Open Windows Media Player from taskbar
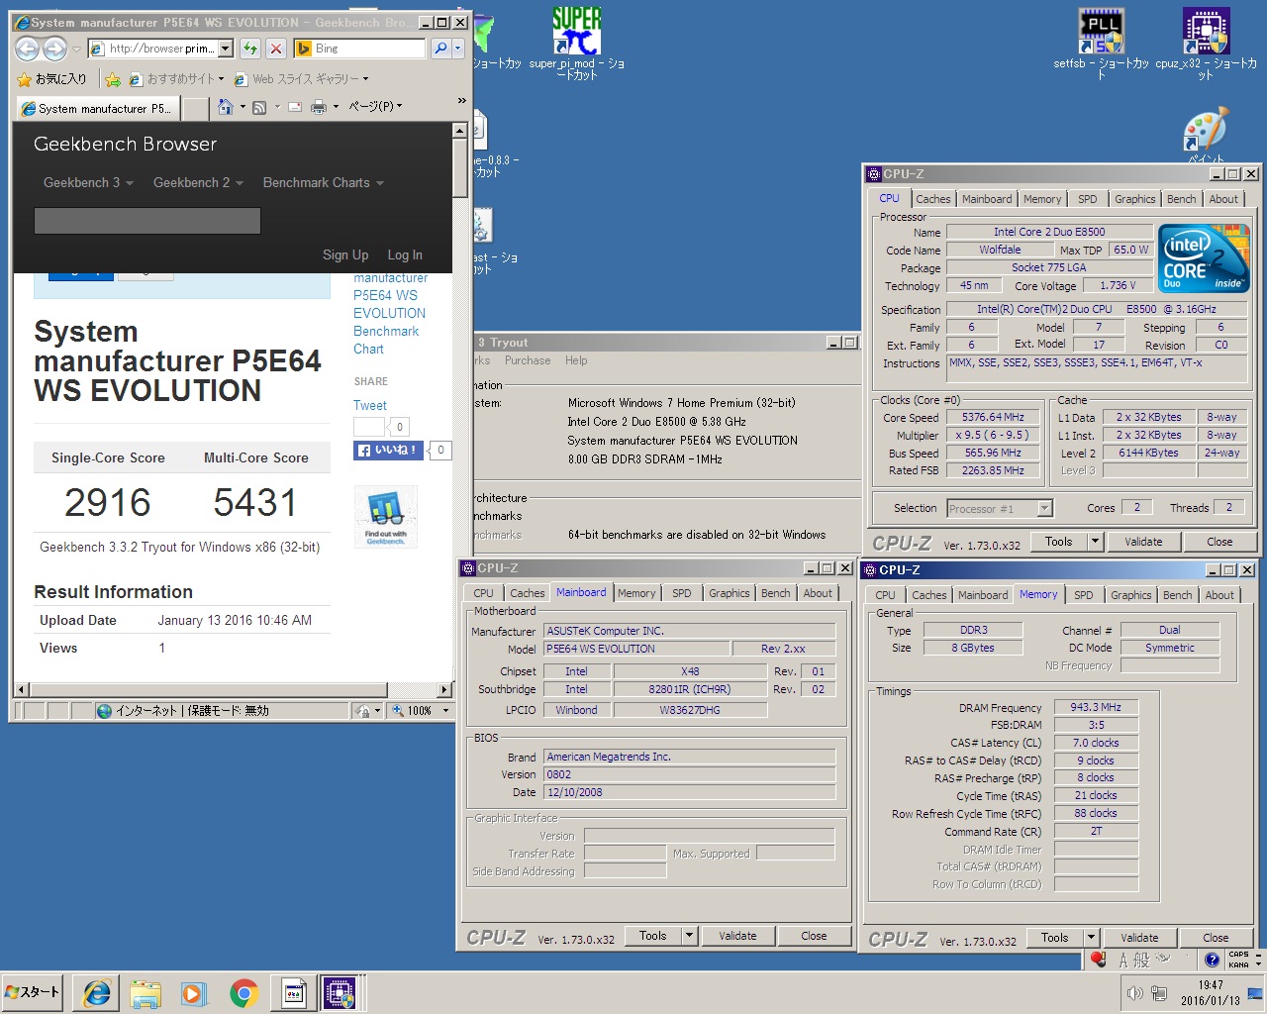Image resolution: width=1267 pixels, height=1014 pixels. point(193,993)
